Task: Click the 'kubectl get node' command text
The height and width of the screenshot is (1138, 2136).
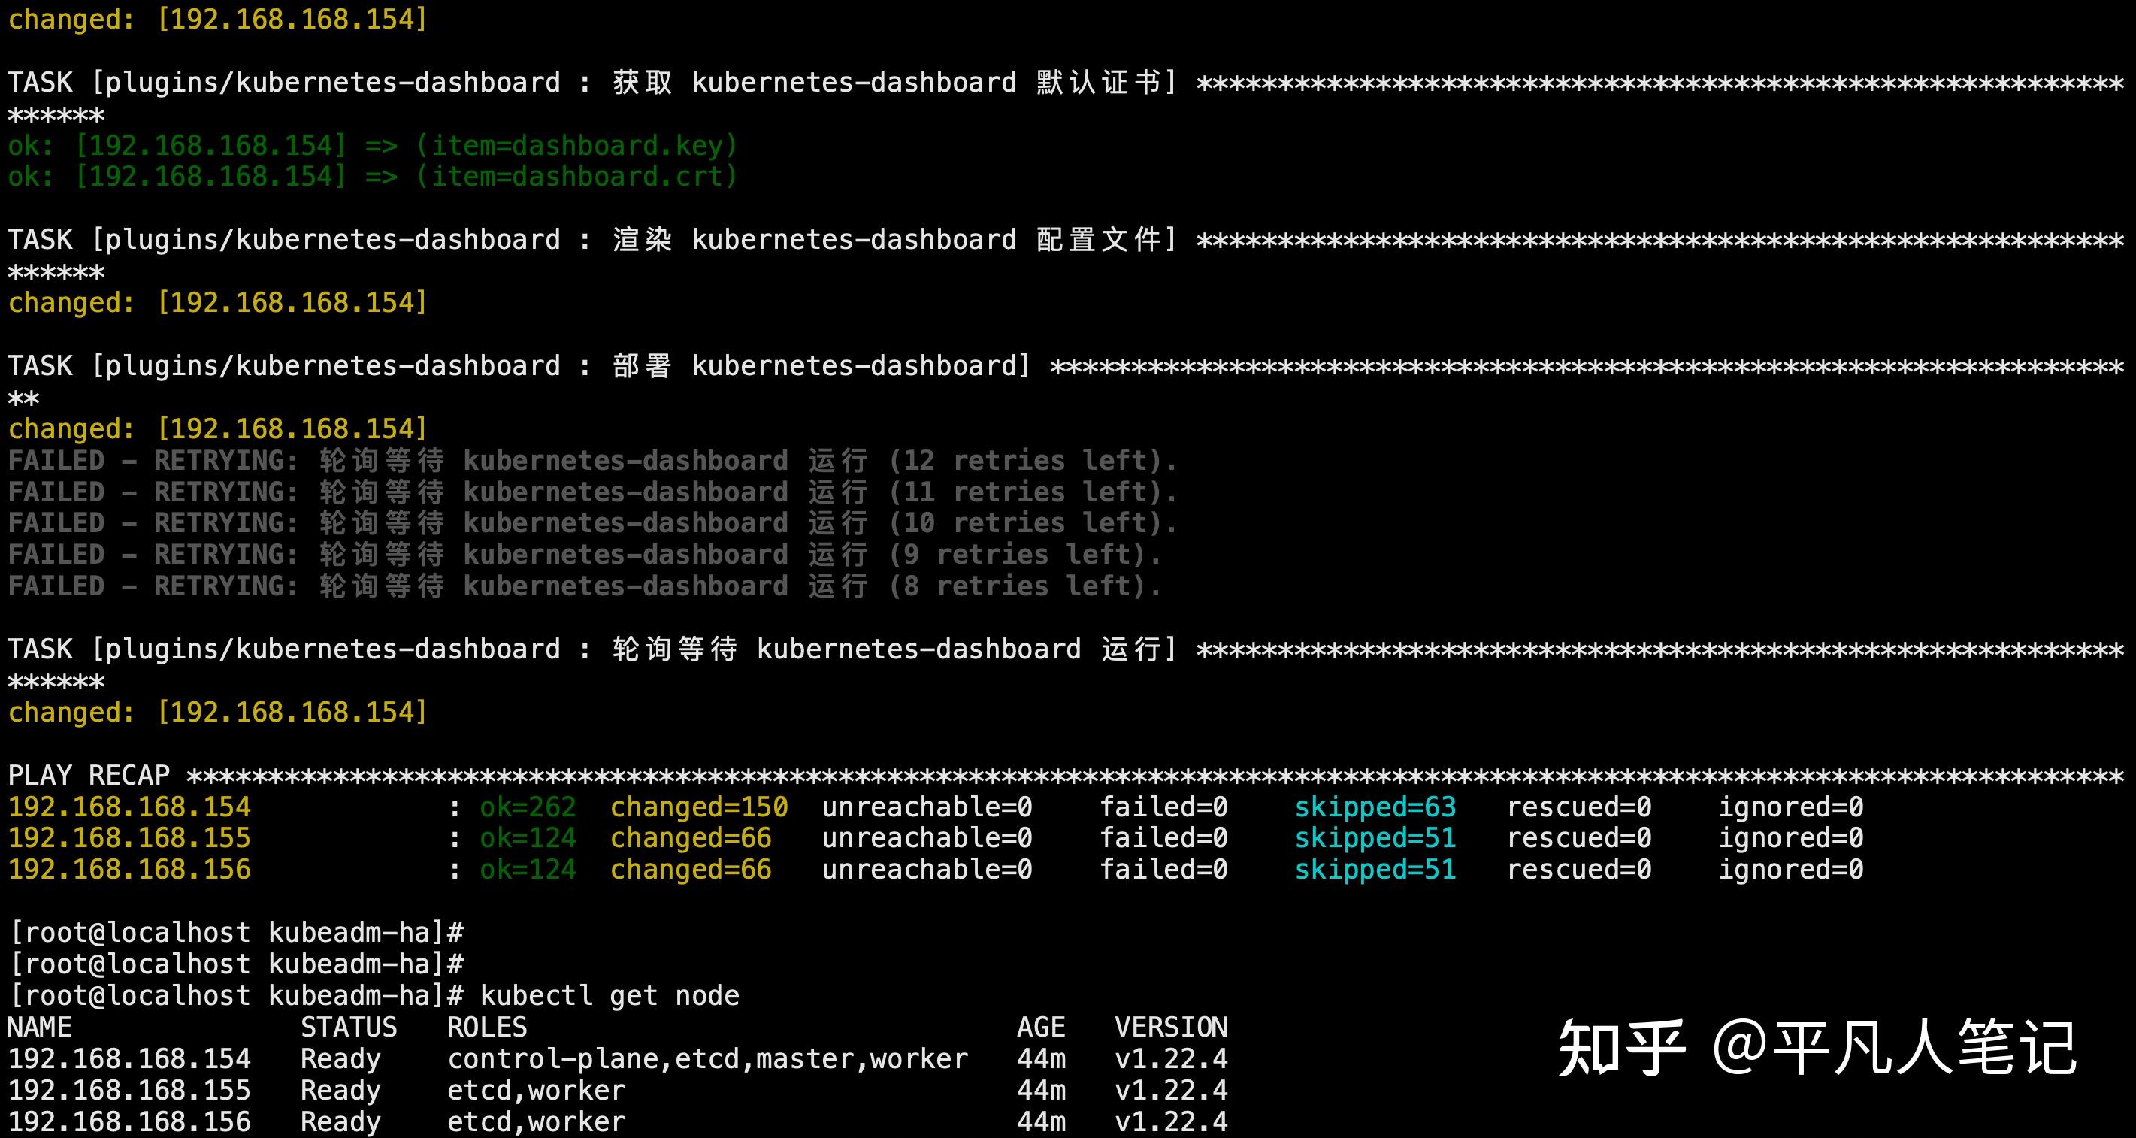Action: click(610, 995)
